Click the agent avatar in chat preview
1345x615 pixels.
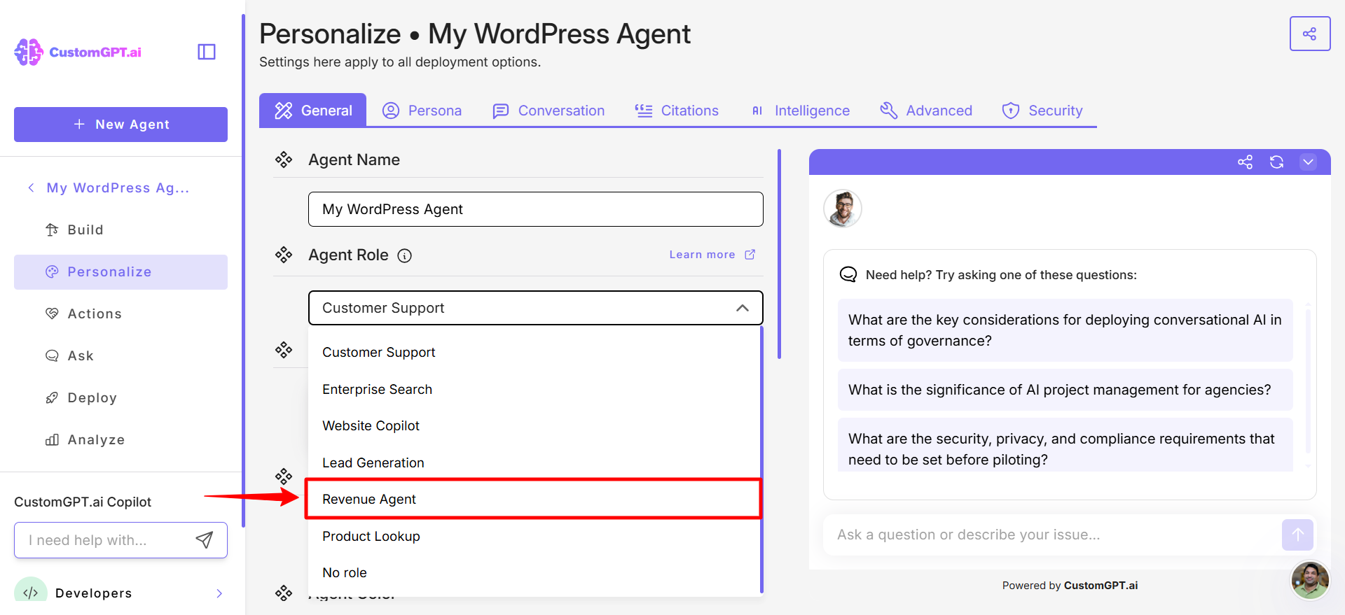click(x=842, y=208)
